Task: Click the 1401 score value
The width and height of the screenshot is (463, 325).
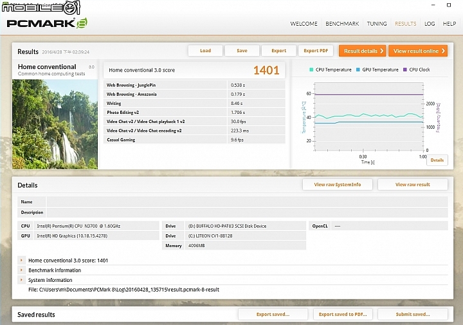Action: click(266, 70)
